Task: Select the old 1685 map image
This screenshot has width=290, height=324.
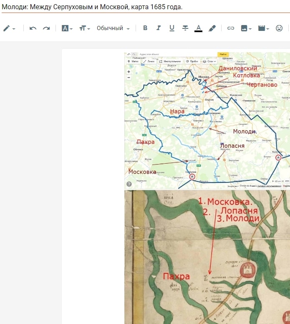Action: click(x=207, y=257)
